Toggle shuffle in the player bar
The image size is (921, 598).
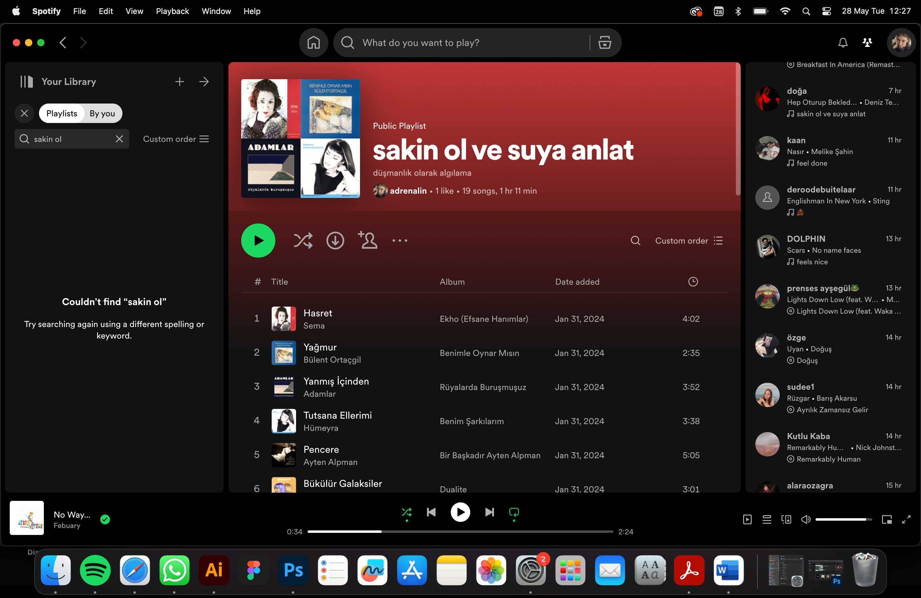tap(407, 512)
